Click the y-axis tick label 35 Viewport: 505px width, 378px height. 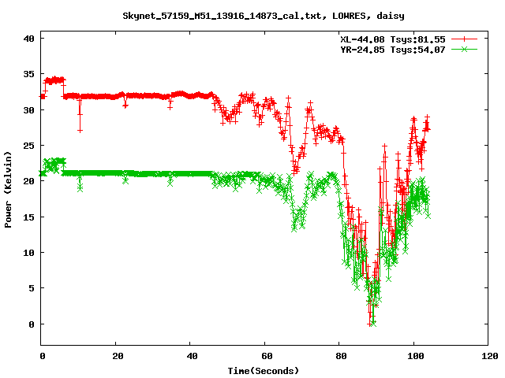click(x=28, y=74)
